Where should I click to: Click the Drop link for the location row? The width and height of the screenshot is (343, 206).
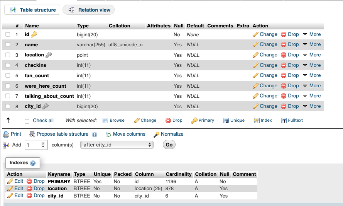(x=293, y=55)
